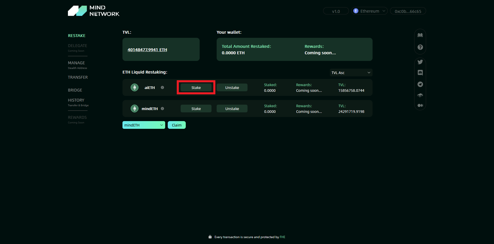Click the help question mark icon

coord(420,47)
